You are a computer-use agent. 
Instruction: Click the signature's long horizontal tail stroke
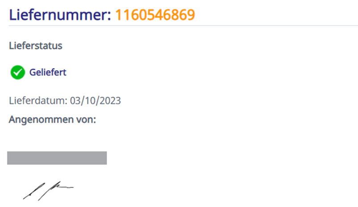point(65,187)
